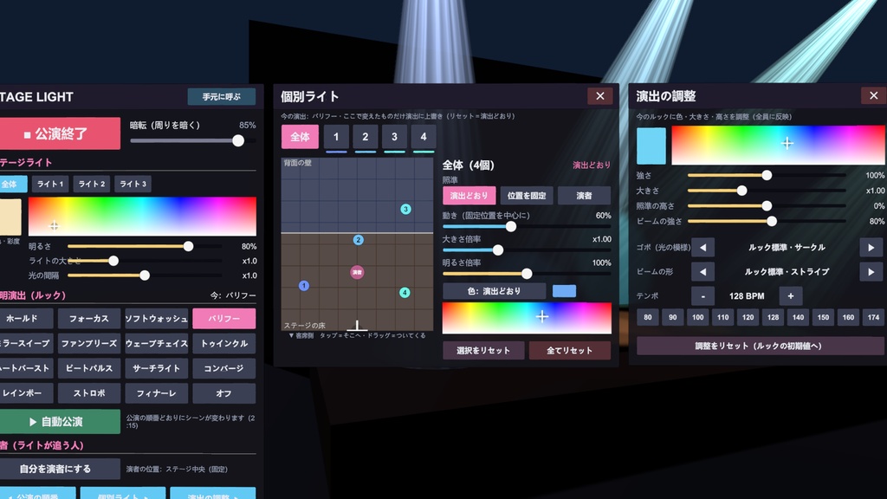
Task: Switch to light tab 3
Action: [x=394, y=137]
